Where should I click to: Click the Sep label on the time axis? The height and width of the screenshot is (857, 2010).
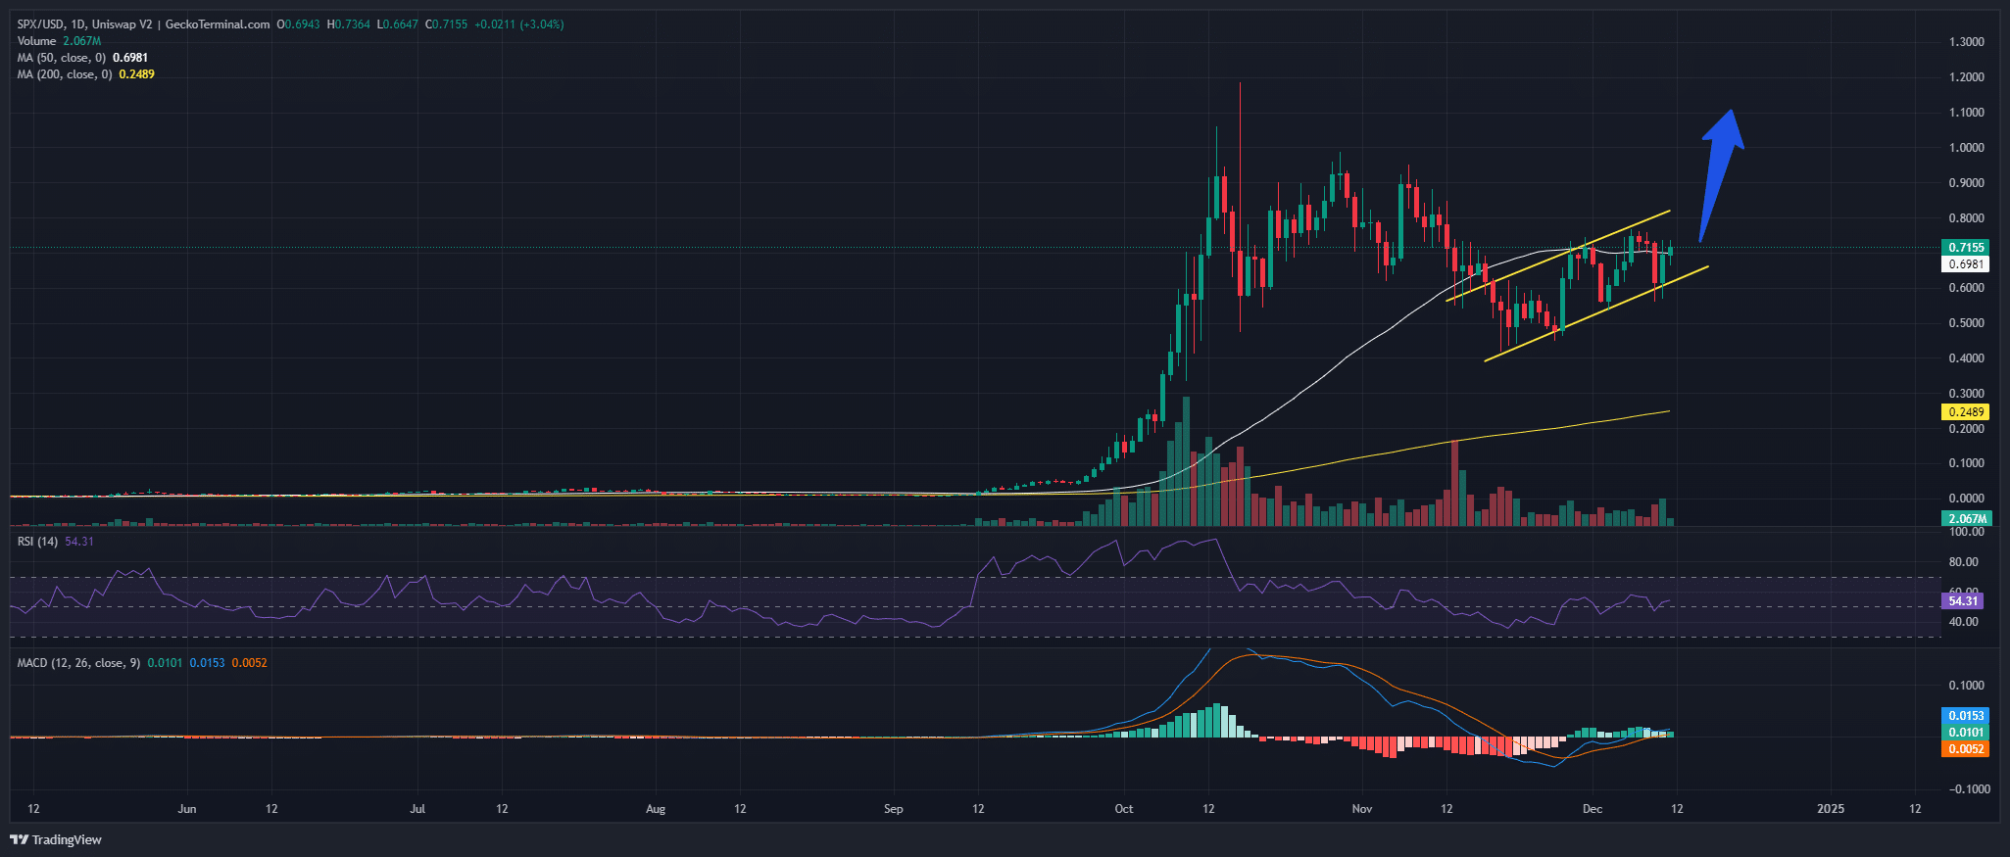coord(893,809)
